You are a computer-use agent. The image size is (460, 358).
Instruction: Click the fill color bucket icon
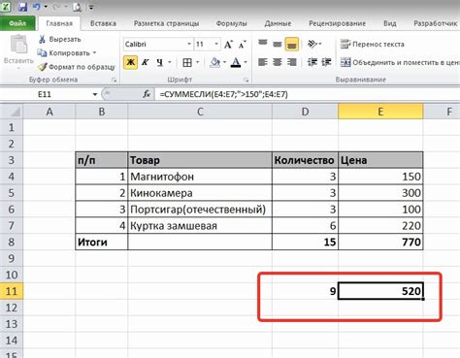214,62
